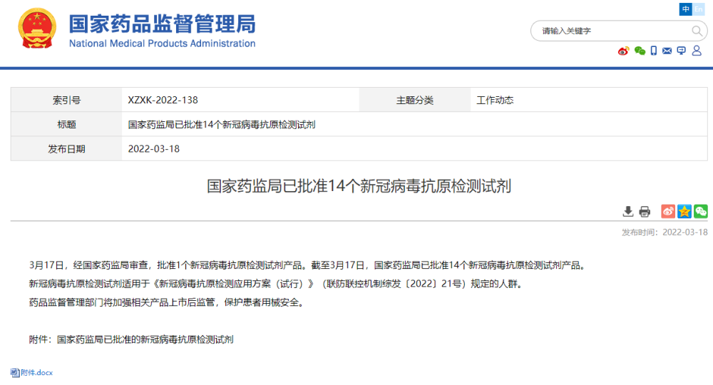The width and height of the screenshot is (713, 385).
Task: Click the 国家药品监督管理局 site title
Action: tap(162, 24)
